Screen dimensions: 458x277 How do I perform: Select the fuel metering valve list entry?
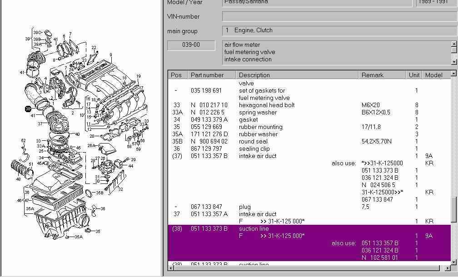click(250, 52)
